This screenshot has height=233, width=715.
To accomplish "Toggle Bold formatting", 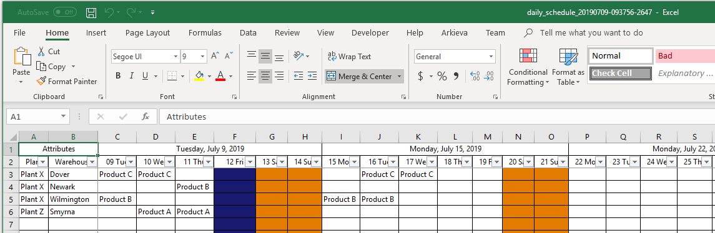I will 118,76.
